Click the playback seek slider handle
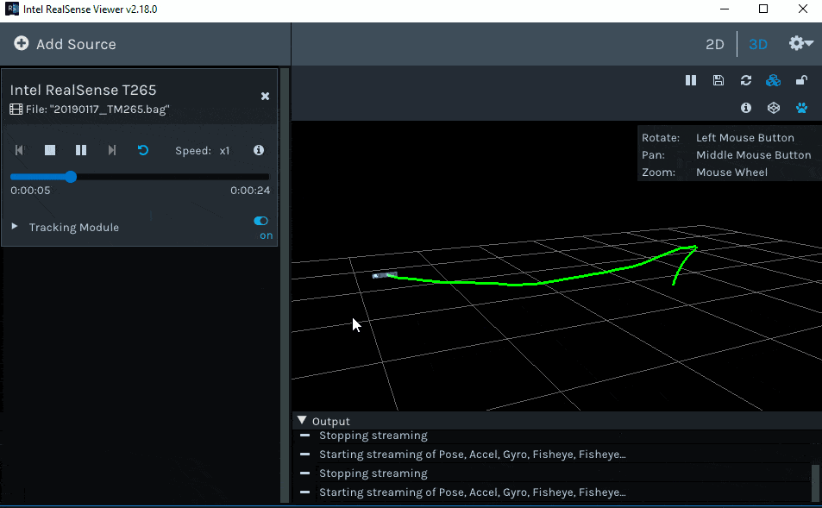Image resolution: width=822 pixels, height=508 pixels. pos(71,177)
